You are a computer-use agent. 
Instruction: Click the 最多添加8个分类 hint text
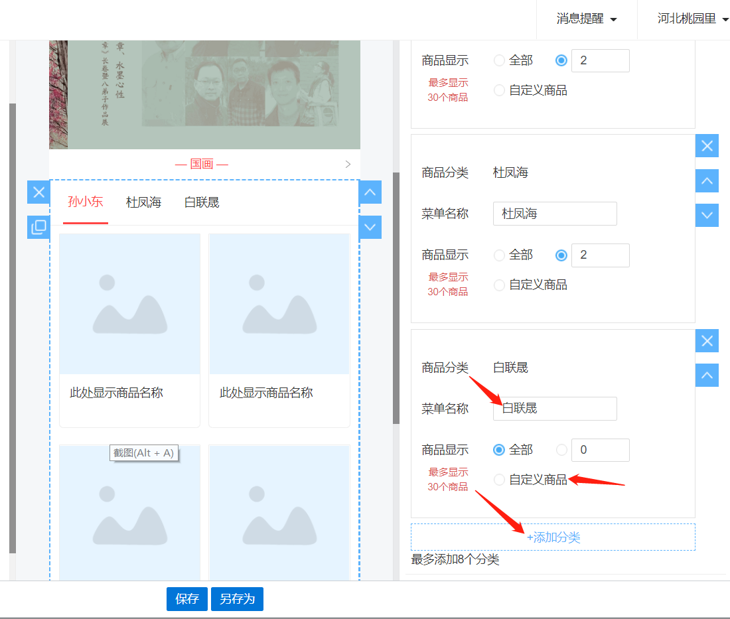pyautogui.click(x=455, y=559)
